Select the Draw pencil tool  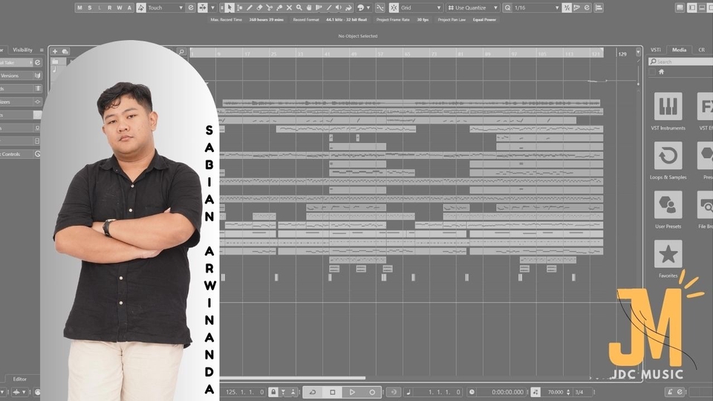pyautogui.click(x=250, y=7)
